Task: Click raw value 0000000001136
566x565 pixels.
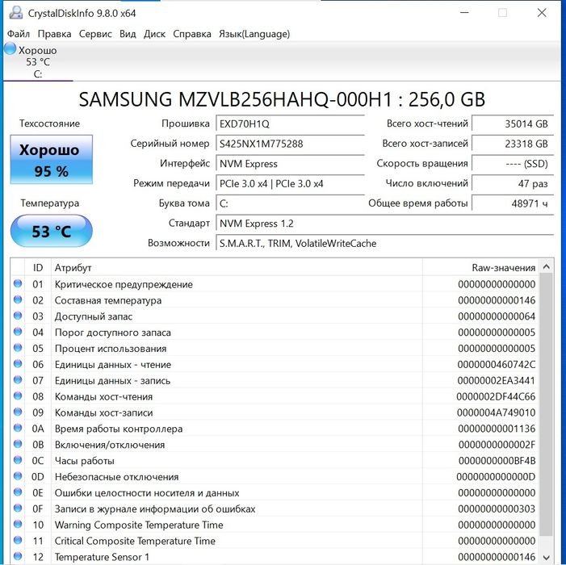Action: pos(497,429)
